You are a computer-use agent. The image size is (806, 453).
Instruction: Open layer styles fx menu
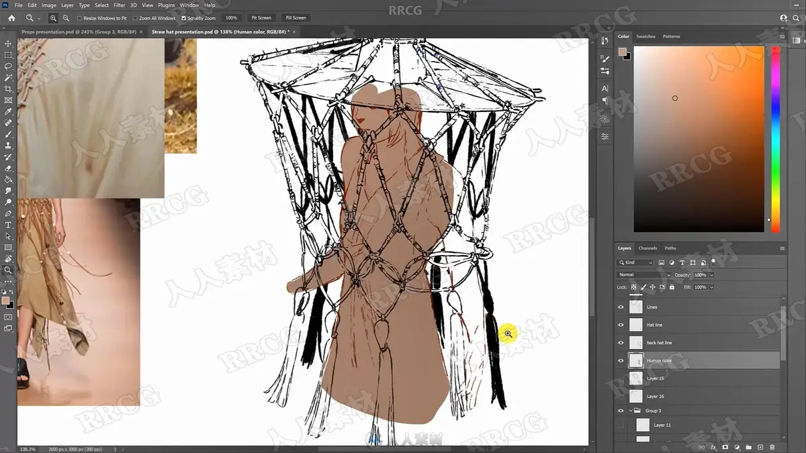(713, 447)
